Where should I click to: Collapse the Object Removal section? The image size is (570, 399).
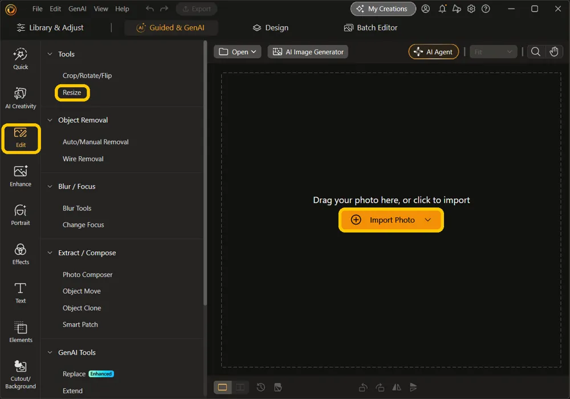point(50,120)
